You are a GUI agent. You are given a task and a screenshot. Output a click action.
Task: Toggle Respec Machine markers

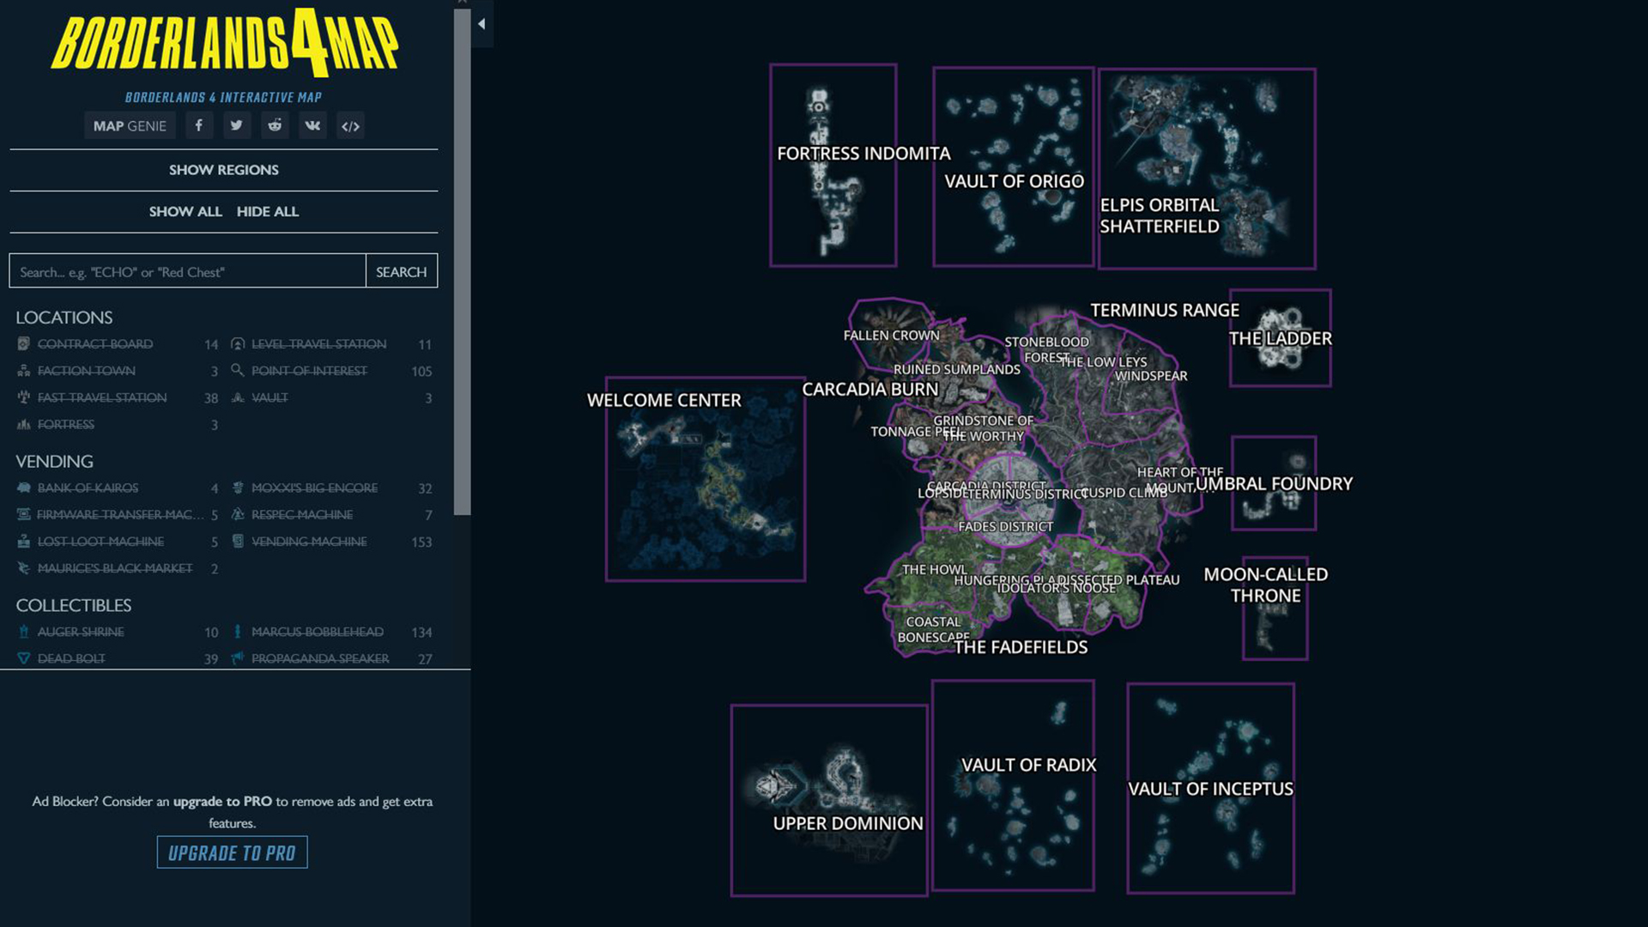[x=332, y=514]
